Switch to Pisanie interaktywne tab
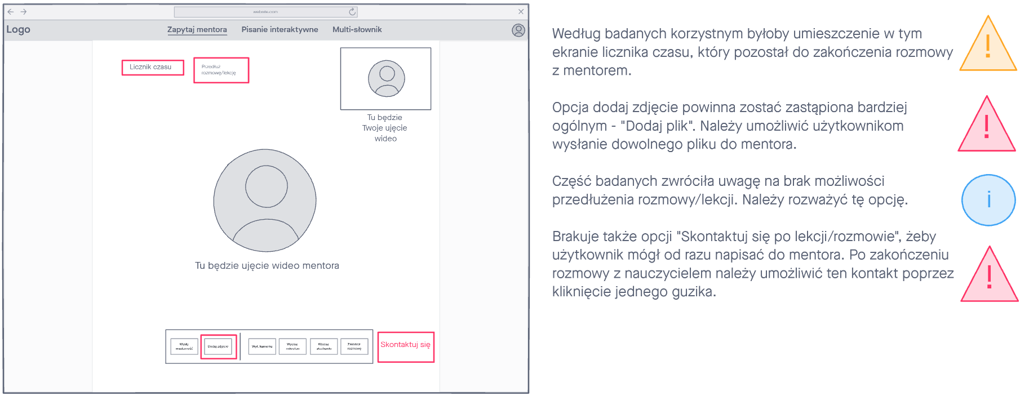 pyautogui.click(x=280, y=30)
